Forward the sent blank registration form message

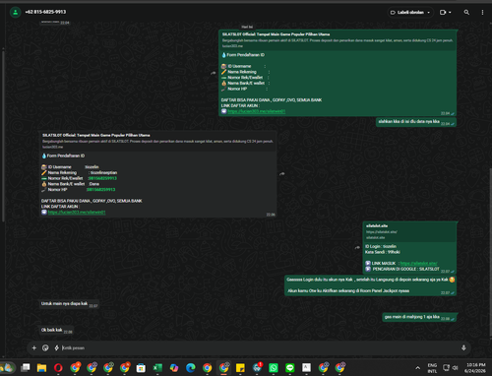[214, 73]
